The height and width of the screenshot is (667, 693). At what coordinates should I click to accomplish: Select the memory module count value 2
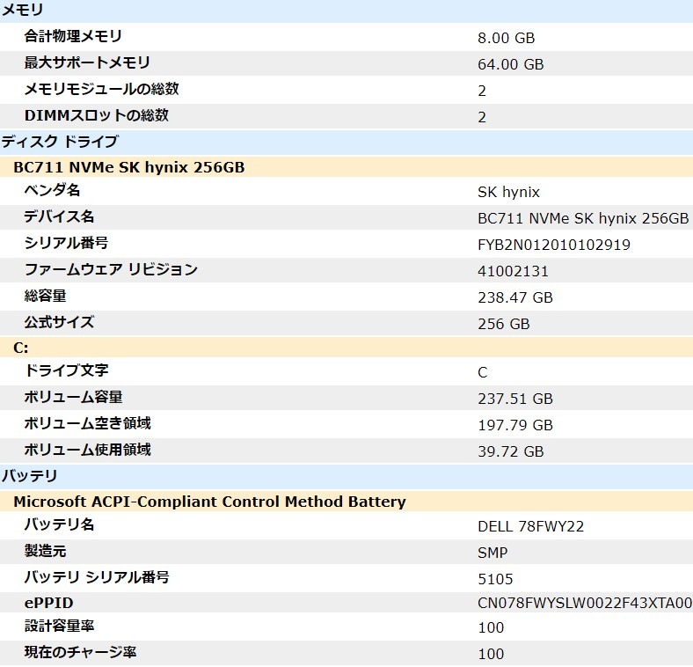[482, 92]
